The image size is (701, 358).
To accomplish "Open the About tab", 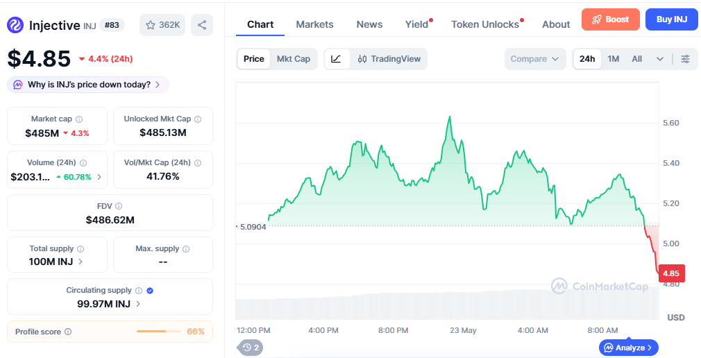I will [556, 24].
